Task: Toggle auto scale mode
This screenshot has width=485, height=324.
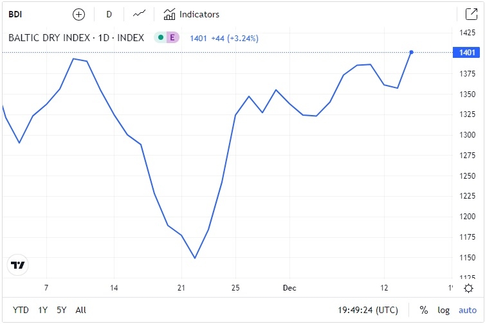Action: pyautogui.click(x=468, y=310)
